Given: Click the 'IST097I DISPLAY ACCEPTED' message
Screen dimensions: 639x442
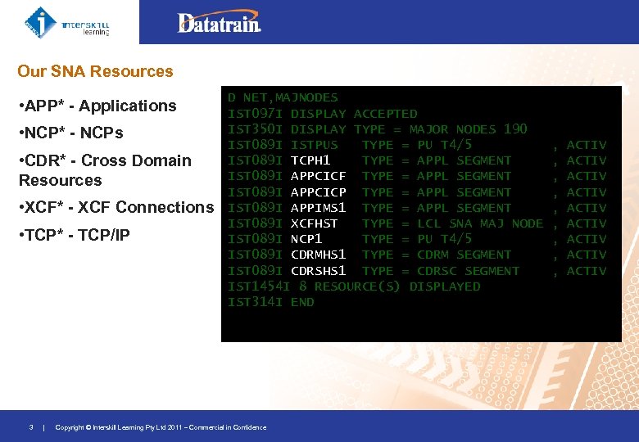Looking at the screenshot, I should click(x=322, y=114).
